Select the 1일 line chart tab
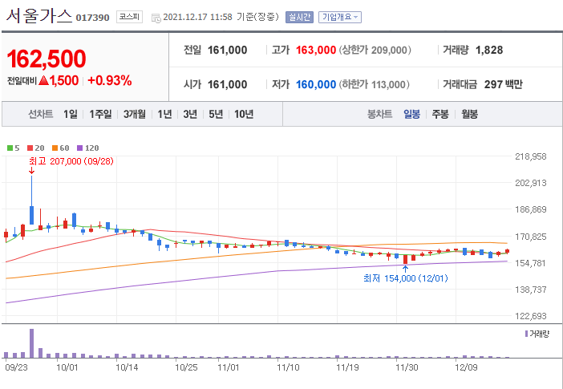This screenshot has width=563, height=389. tap(71, 114)
